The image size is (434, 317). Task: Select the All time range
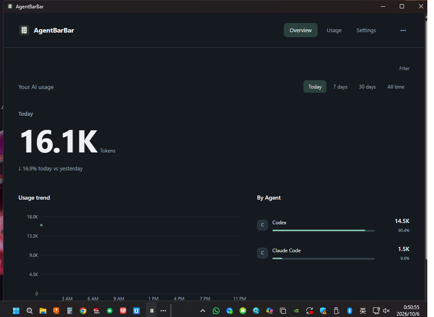(x=396, y=87)
